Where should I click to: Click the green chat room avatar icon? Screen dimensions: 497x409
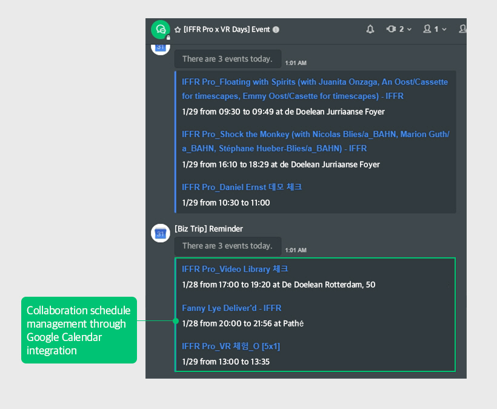click(x=161, y=30)
